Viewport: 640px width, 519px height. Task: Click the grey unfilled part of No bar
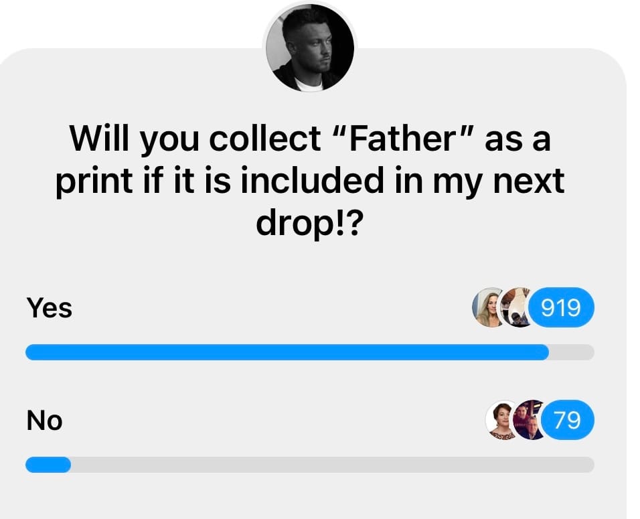tap(333, 465)
